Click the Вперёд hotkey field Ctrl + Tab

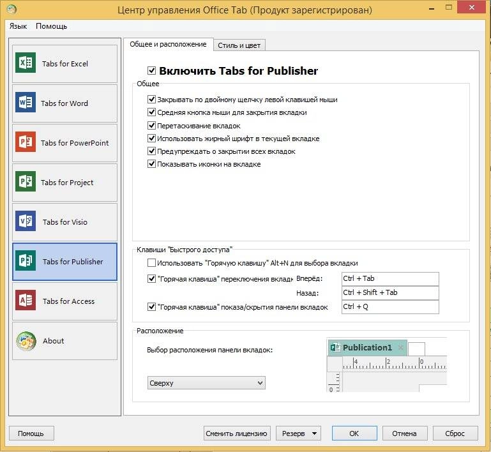click(390, 278)
